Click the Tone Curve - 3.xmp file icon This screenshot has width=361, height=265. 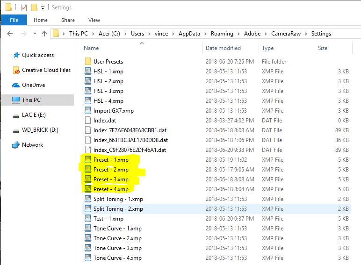(88, 248)
